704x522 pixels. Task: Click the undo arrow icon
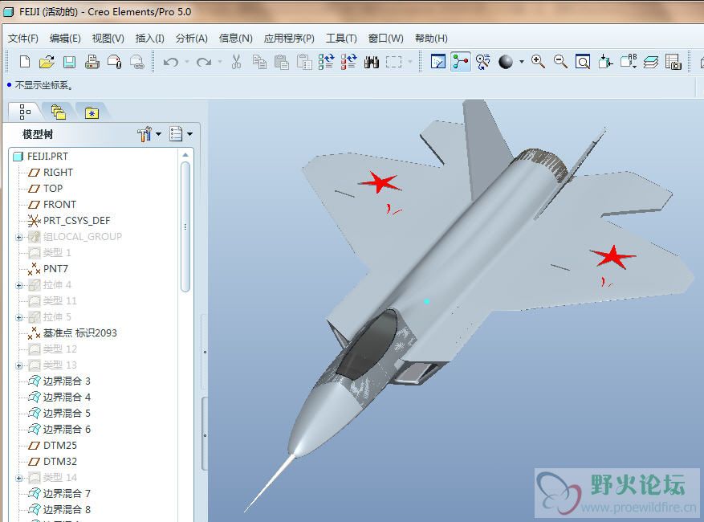pyautogui.click(x=171, y=62)
